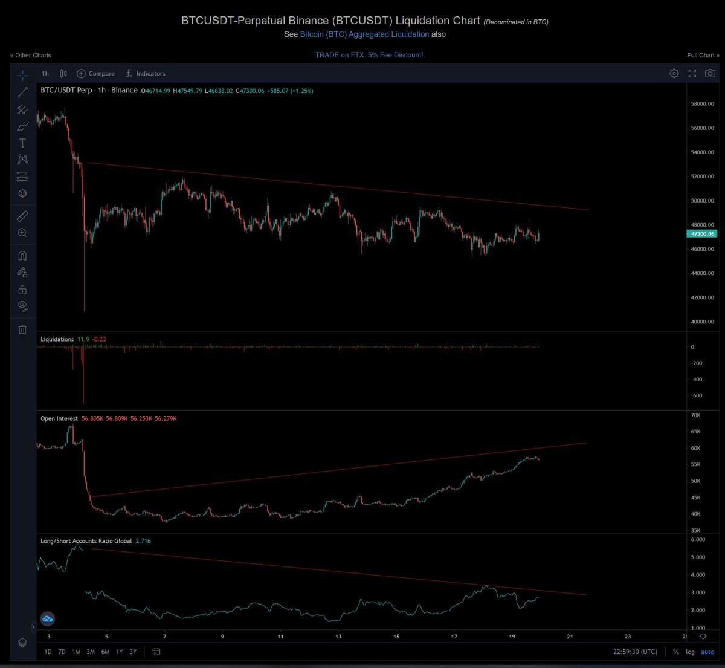The width and height of the screenshot is (725, 668).
Task: Select the trend line drawing tool
Action: 22,92
